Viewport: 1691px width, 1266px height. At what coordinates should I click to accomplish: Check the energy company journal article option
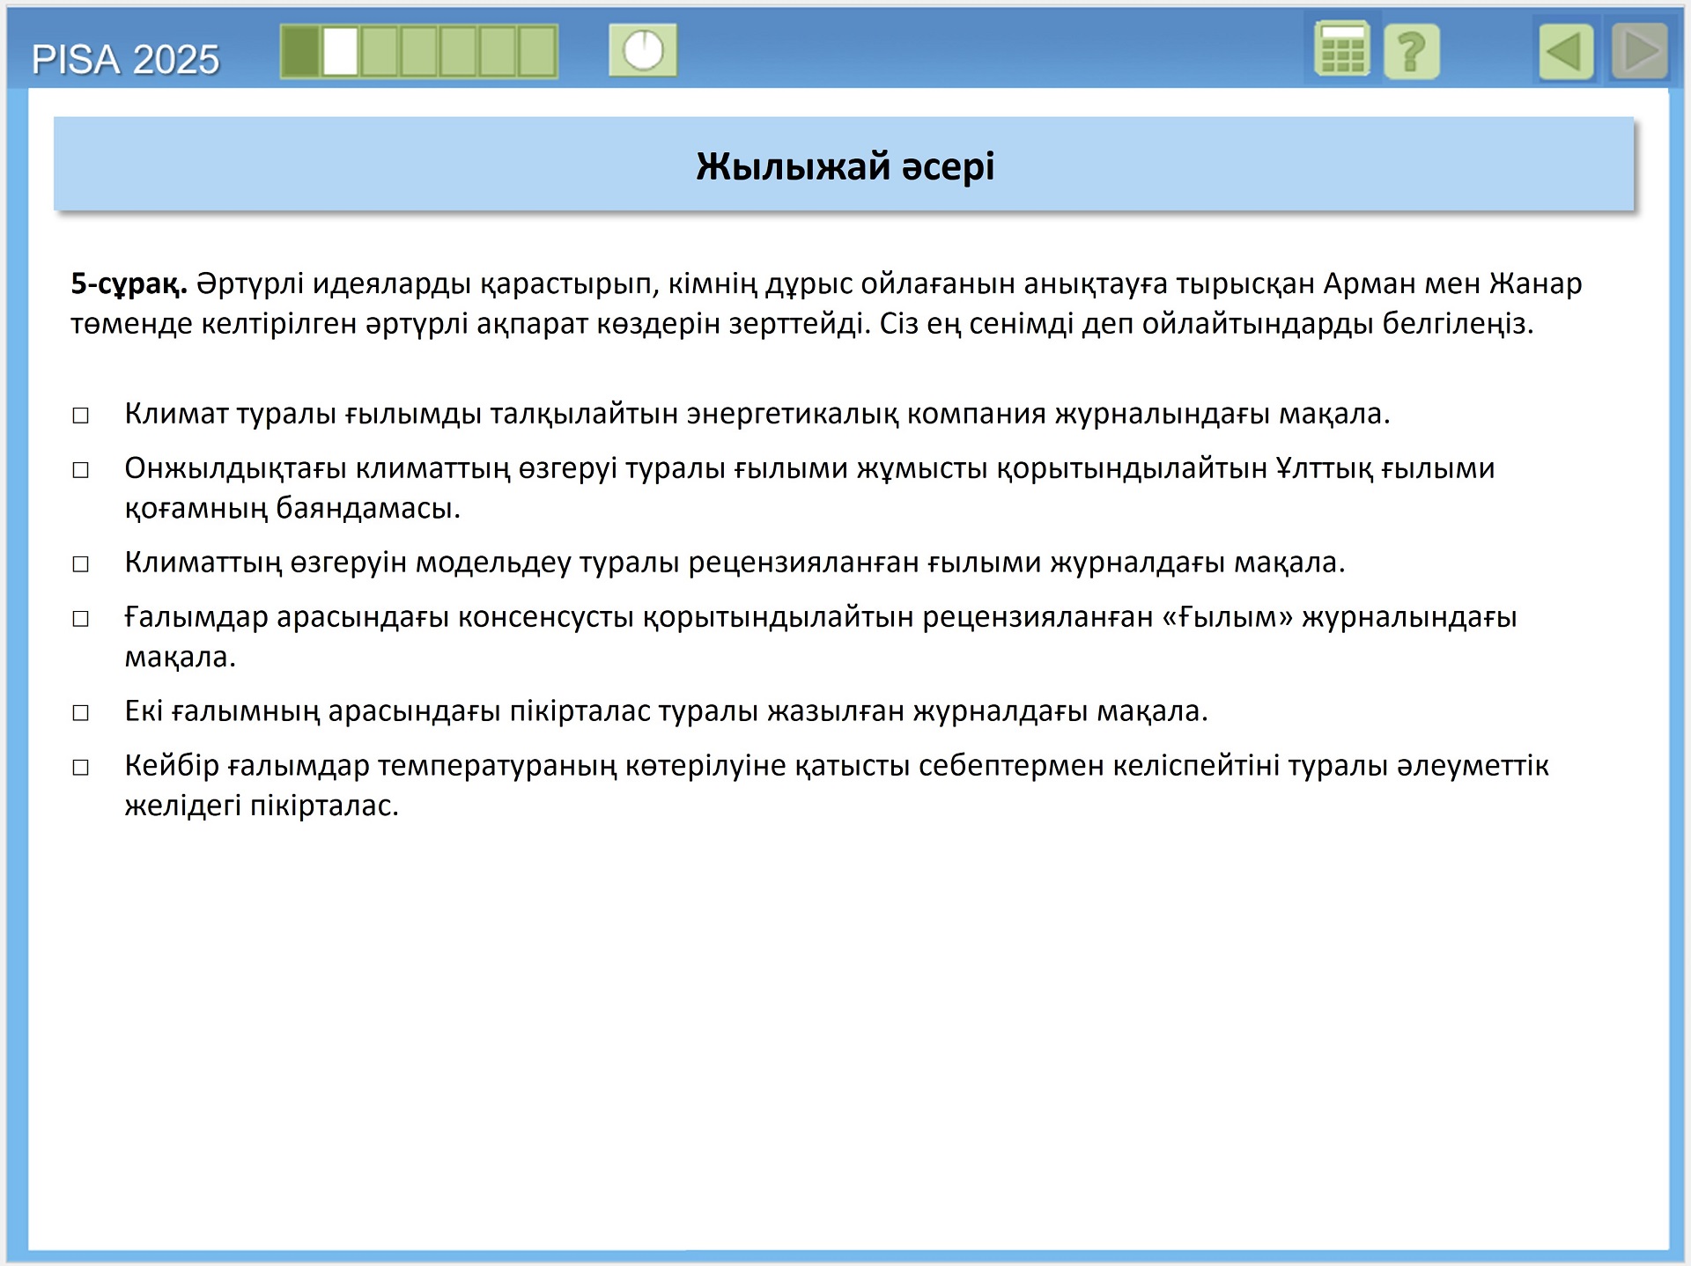coord(81,415)
